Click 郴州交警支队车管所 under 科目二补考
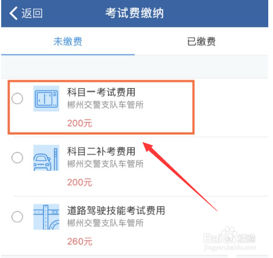Screen dimensions: 273x258 (106, 164)
